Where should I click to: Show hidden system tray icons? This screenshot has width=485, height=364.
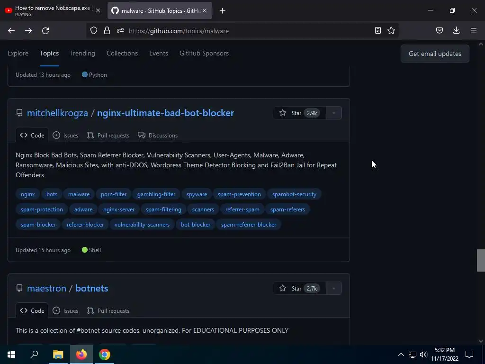tap(401, 355)
